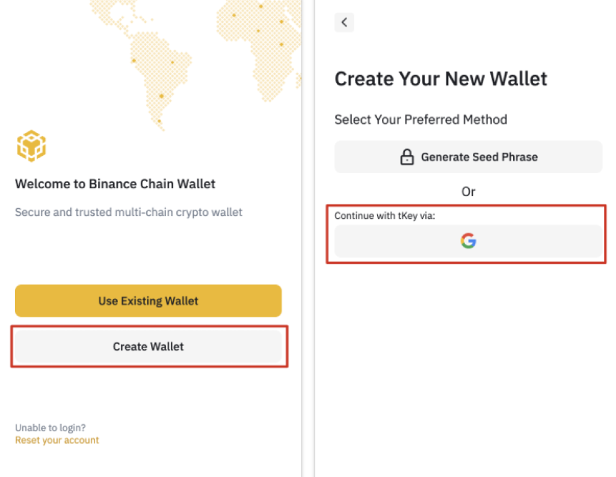Go back using the left chevron button
The image size is (616, 477).
(x=344, y=22)
